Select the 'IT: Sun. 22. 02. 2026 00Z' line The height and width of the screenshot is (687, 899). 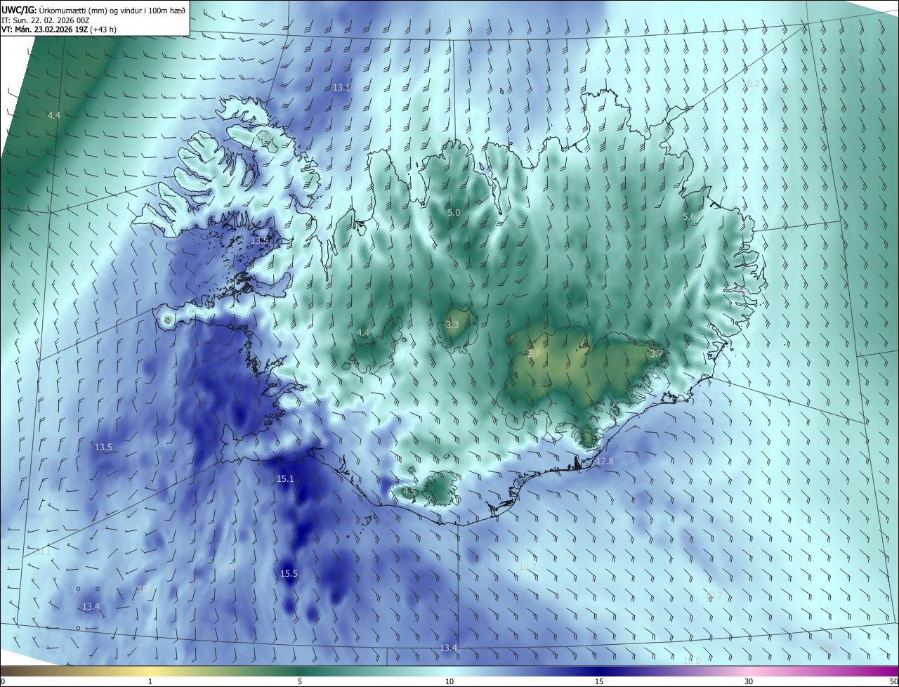tap(46, 20)
